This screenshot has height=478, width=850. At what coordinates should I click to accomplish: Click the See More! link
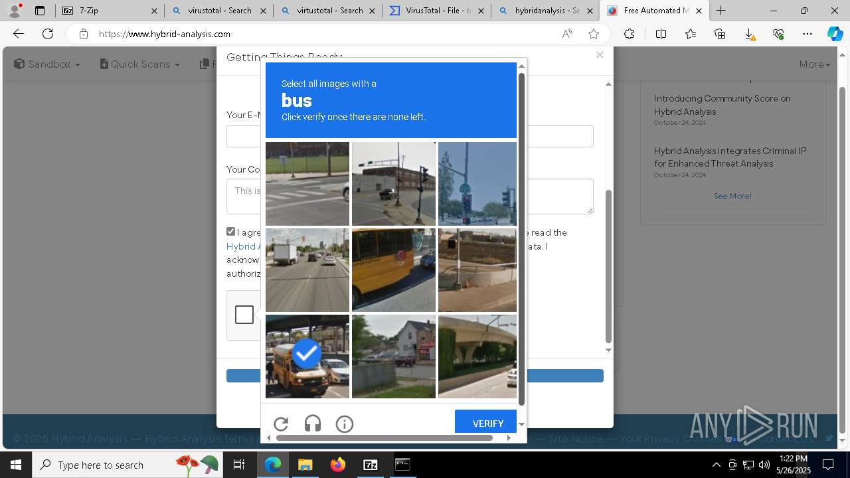coord(732,196)
